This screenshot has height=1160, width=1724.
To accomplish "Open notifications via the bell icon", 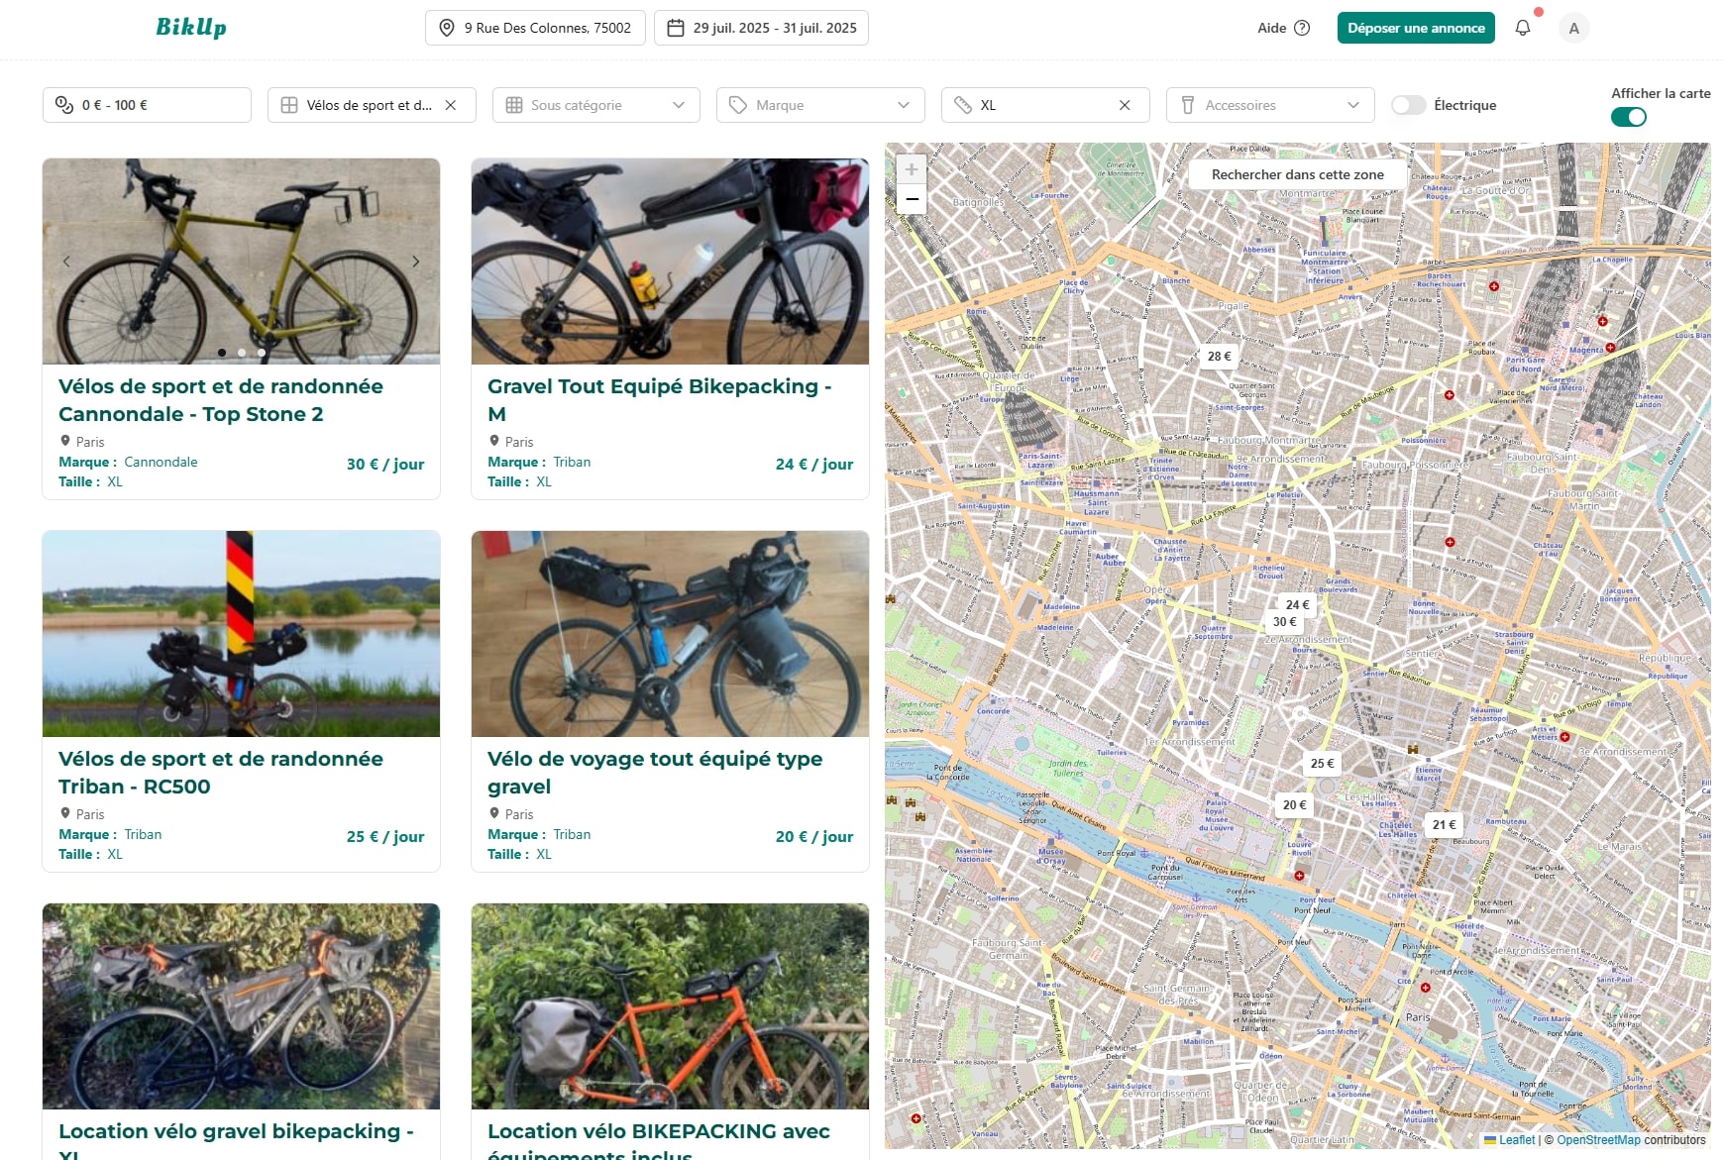I will click(x=1523, y=27).
